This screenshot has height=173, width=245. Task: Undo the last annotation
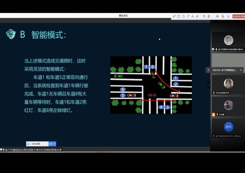[x=204, y=16]
